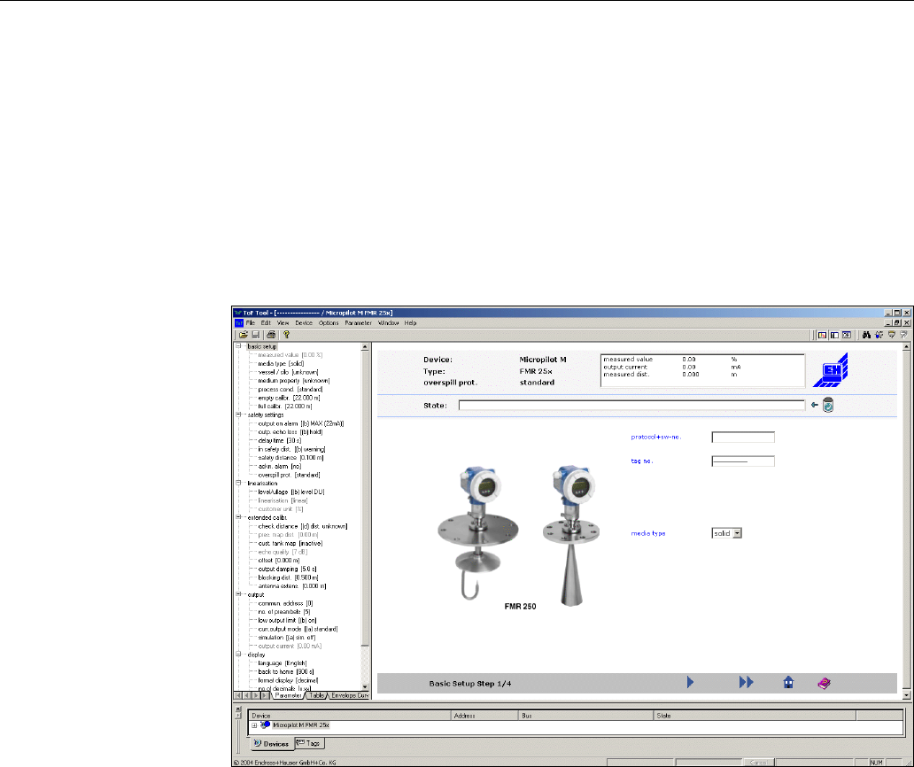Screen dimensions: 914x767
Task: Click the connection icon right of binoculars
Action: coord(879,335)
